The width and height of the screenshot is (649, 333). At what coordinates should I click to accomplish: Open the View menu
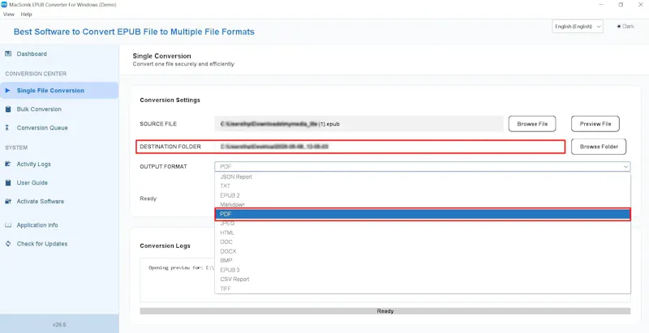(9, 14)
